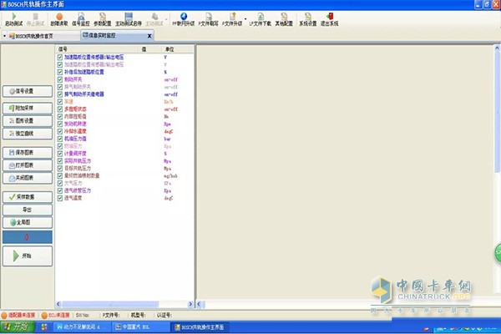
Task: Open 参数配置 in the toolbar
Action: click(102, 19)
